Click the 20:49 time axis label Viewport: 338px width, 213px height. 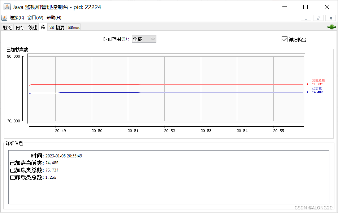click(60, 131)
